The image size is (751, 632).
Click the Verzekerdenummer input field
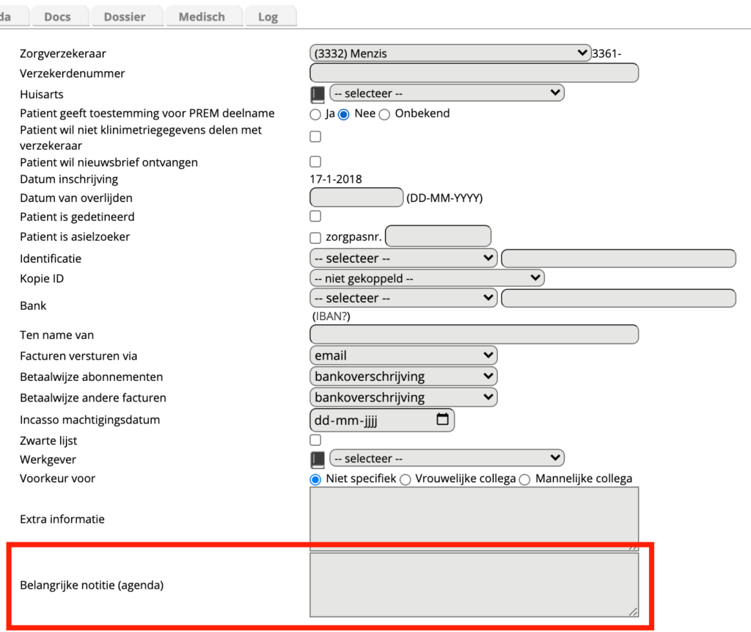(x=474, y=73)
